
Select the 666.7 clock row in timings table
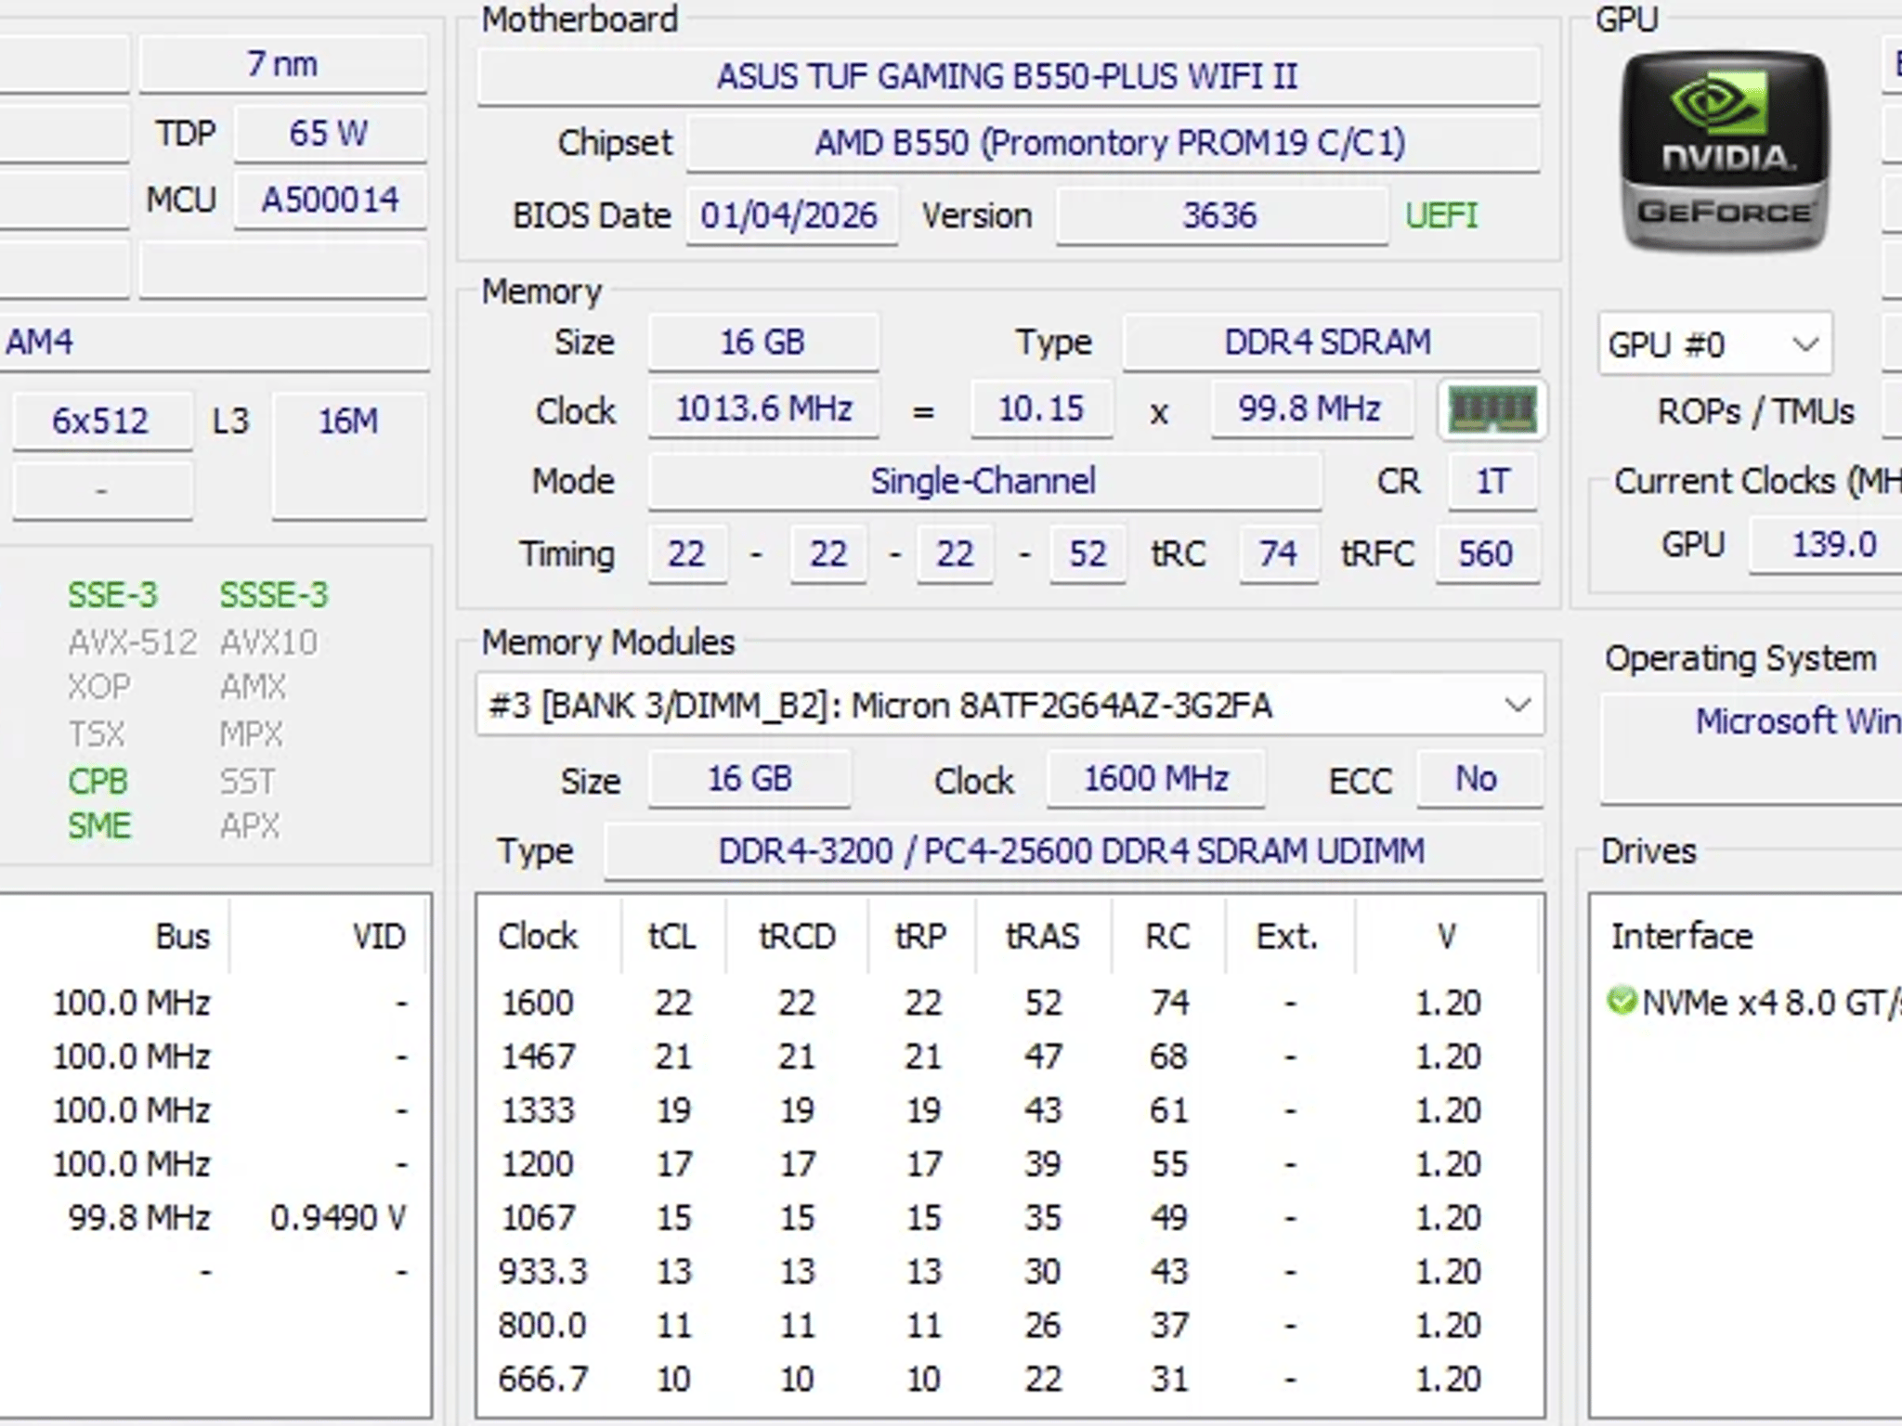[x=1010, y=1380]
